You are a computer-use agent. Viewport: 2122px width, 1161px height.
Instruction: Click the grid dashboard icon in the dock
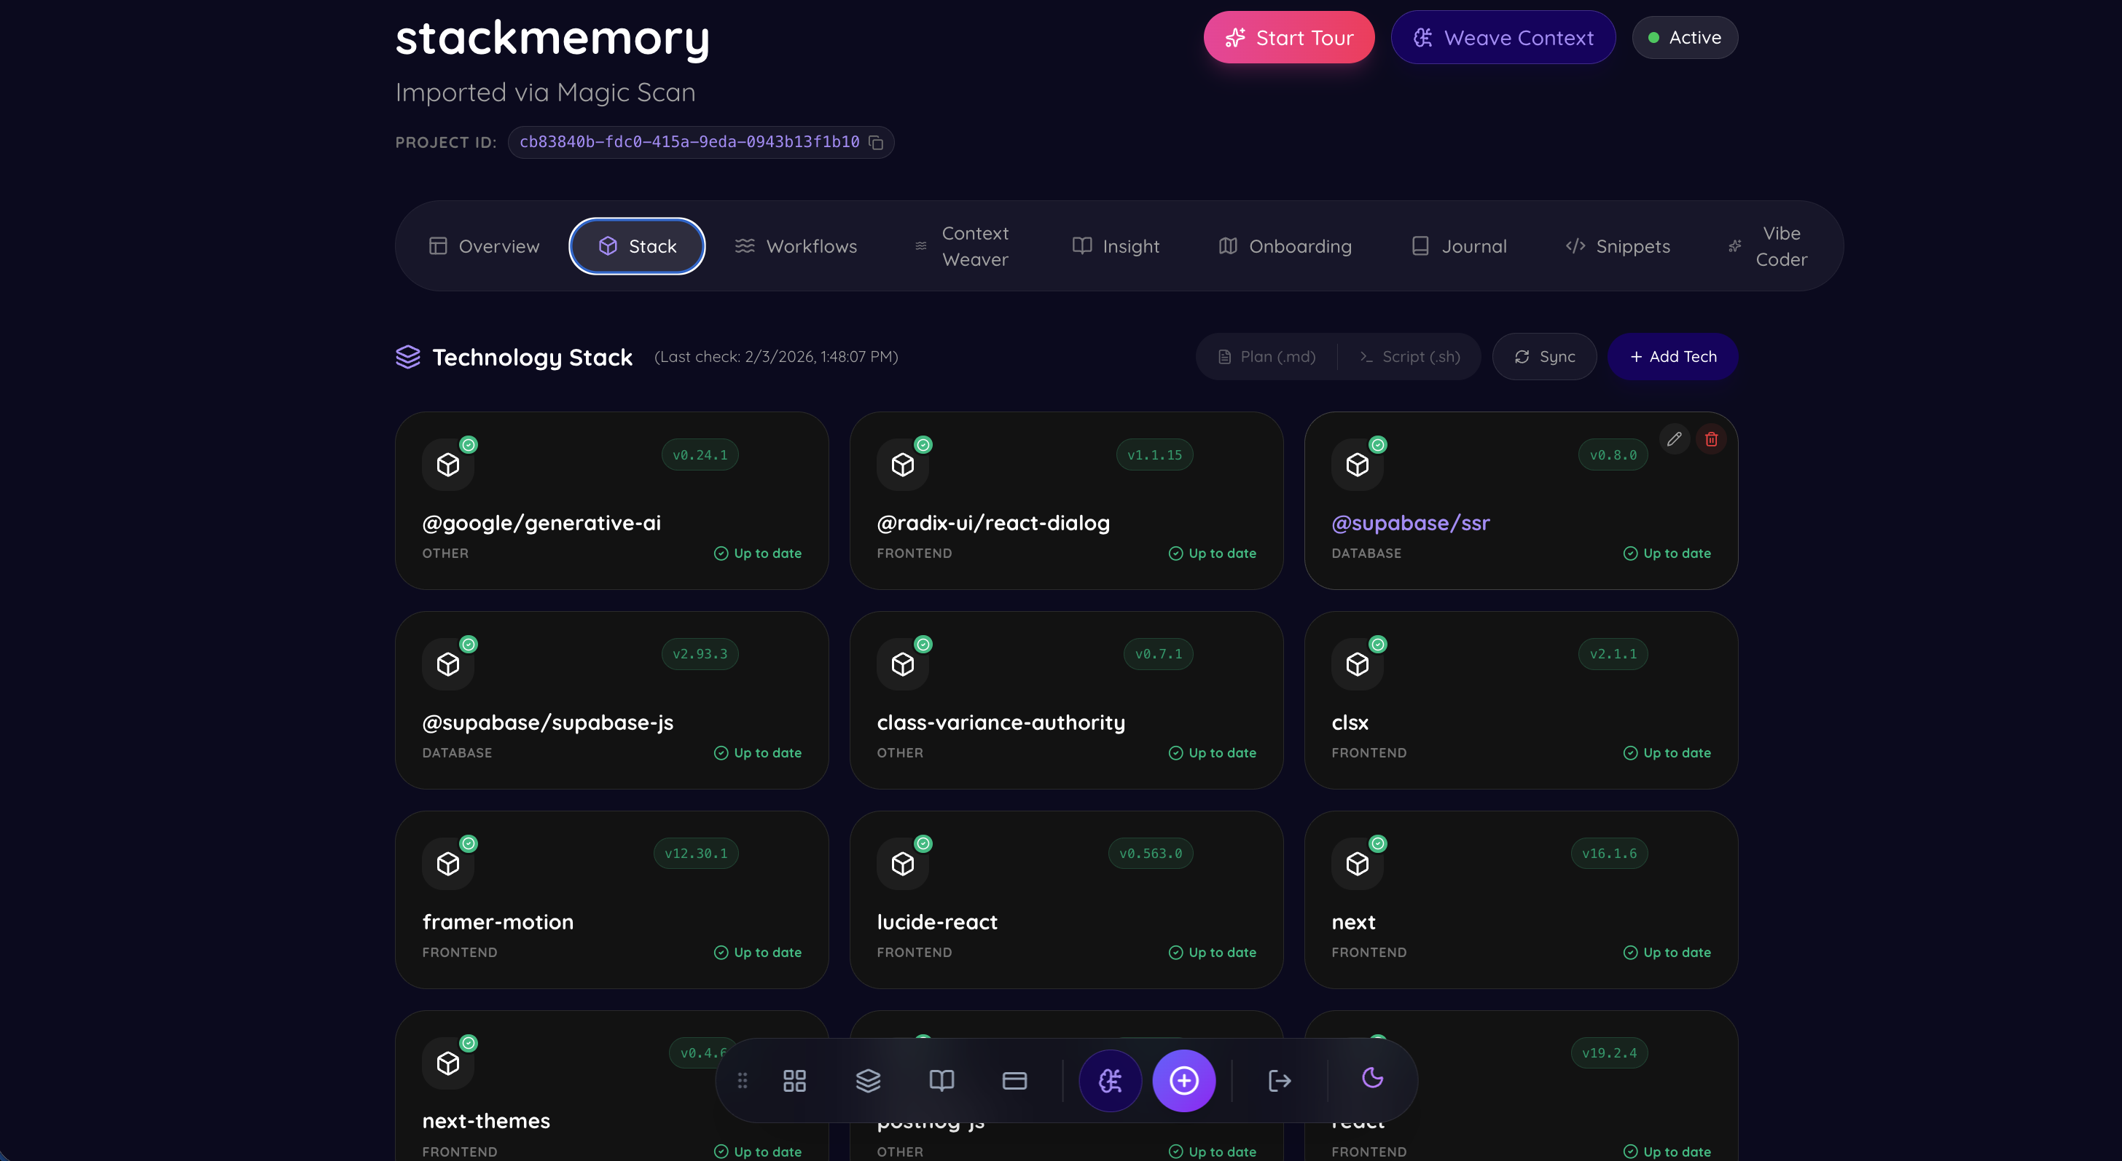pos(794,1080)
